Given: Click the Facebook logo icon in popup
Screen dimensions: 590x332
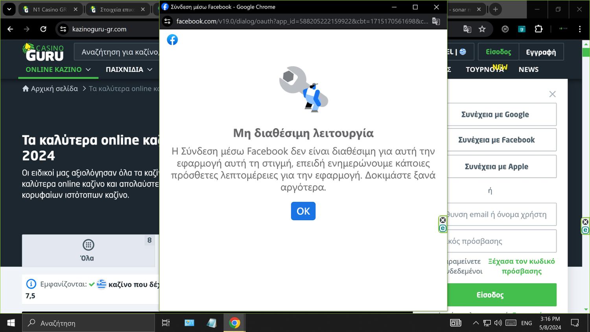Looking at the screenshot, I should click(x=172, y=40).
